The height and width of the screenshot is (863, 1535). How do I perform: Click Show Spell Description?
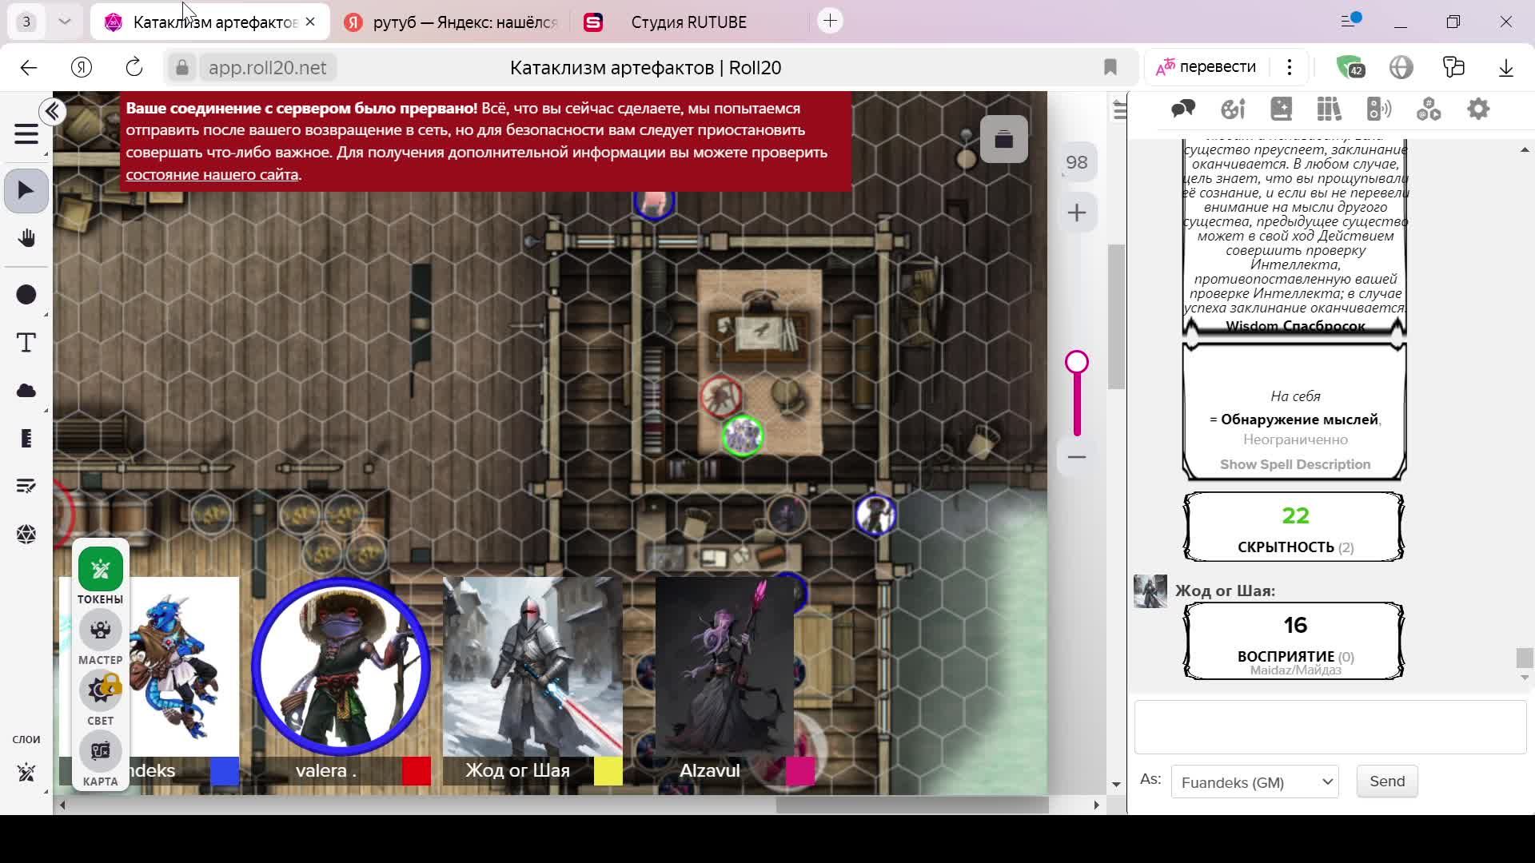click(1295, 464)
